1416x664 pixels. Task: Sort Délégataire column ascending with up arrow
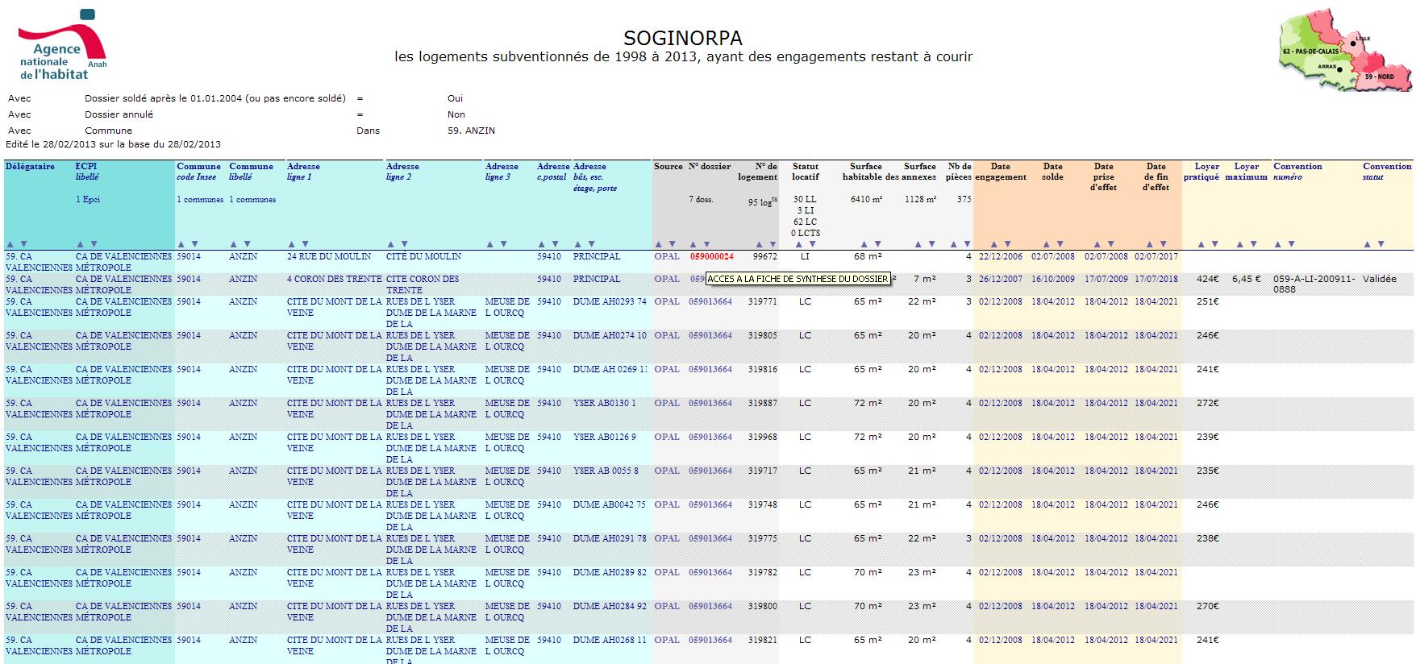(10, 244)
